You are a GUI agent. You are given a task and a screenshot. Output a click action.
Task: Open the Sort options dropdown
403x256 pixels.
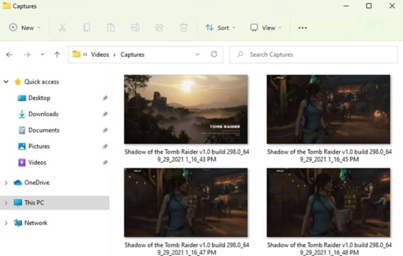(x=220, y=28)
